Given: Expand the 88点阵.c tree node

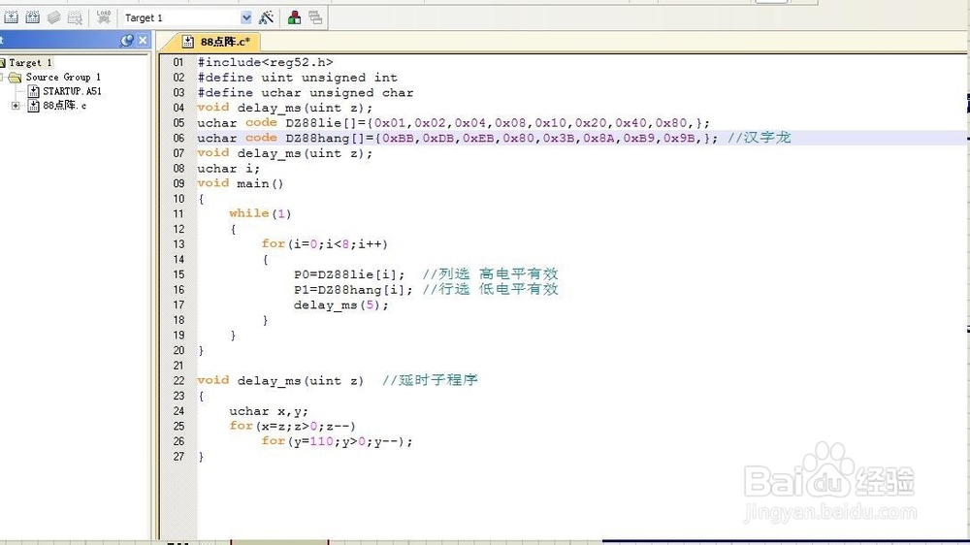Looking at the screenshot, I should point(16,106).
